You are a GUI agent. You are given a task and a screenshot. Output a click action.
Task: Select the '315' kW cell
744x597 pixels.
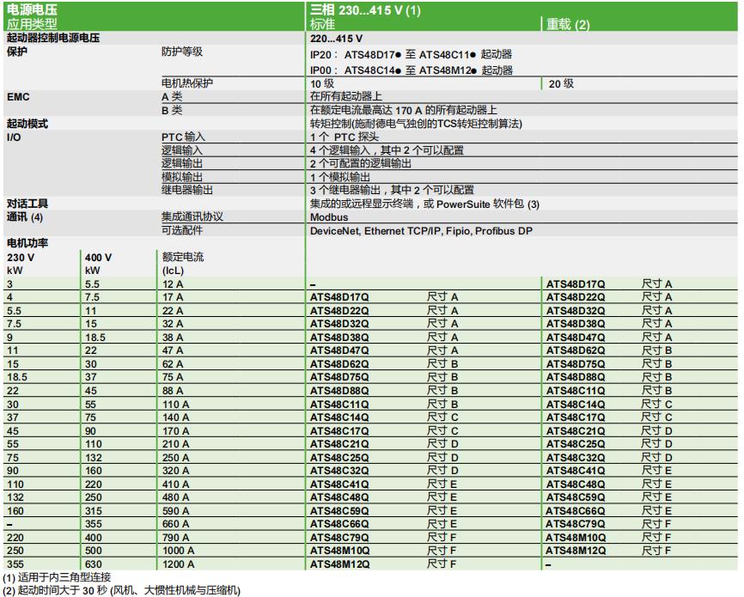94,511
